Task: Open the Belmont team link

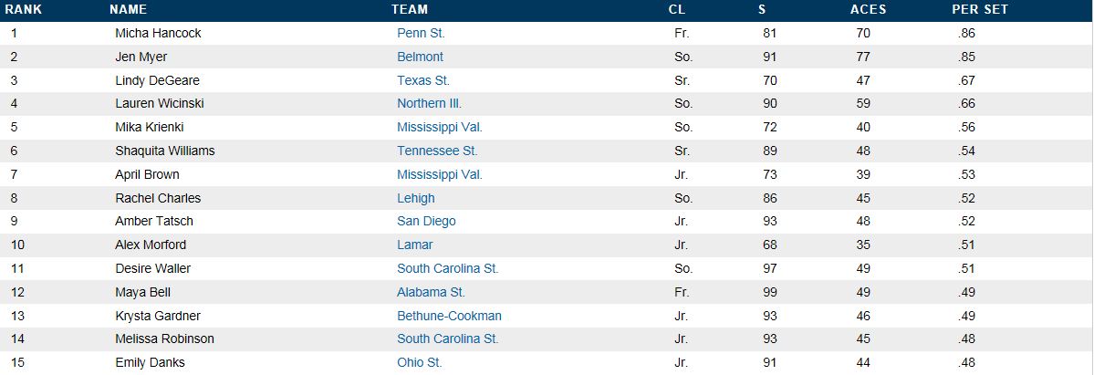Action: [420, 57]
